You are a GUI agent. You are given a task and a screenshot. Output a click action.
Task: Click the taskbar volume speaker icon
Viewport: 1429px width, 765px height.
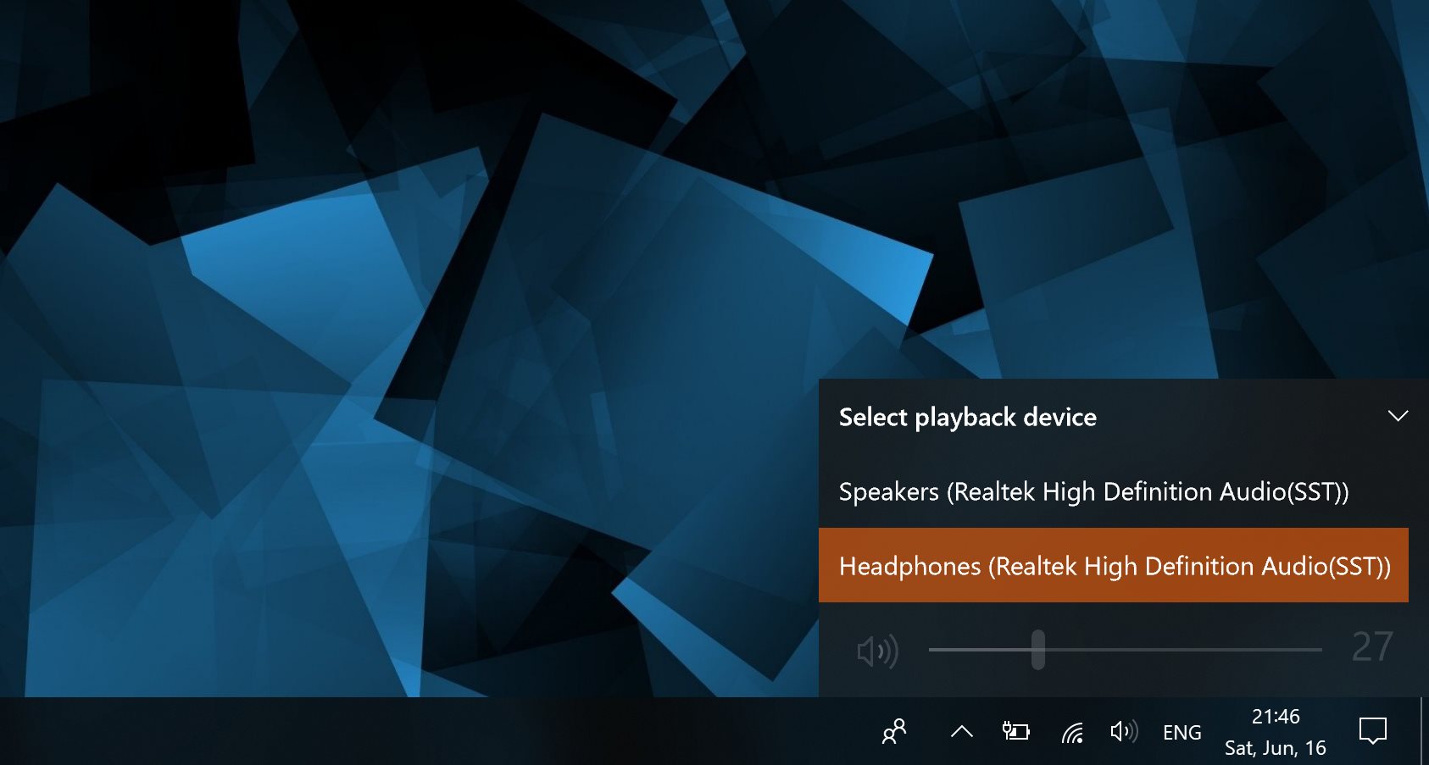1124,731
